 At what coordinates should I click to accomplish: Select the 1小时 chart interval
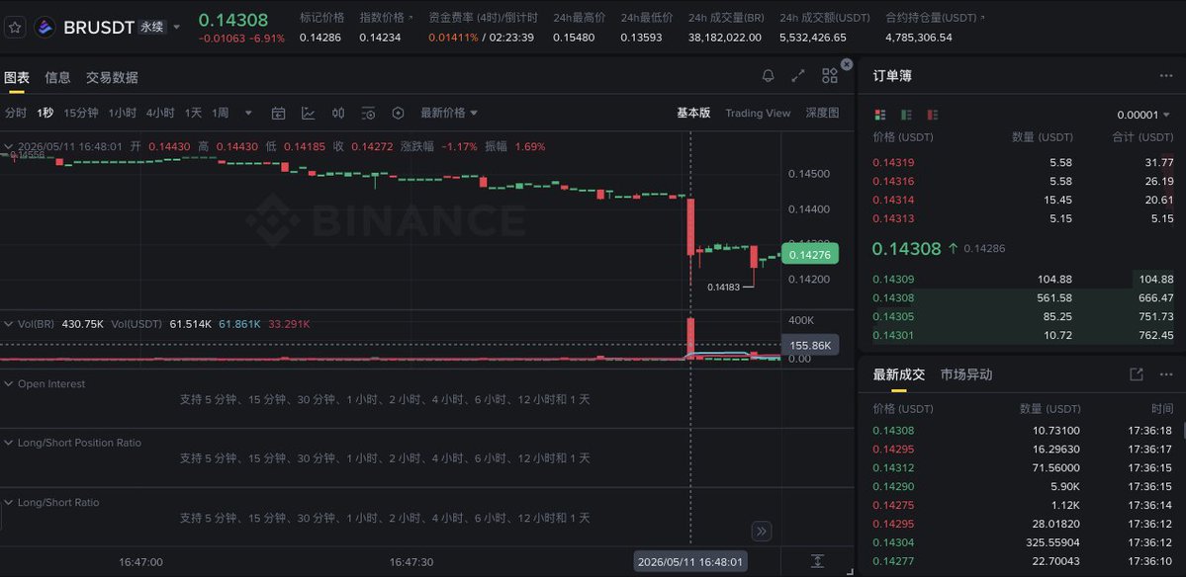point(122,113)
